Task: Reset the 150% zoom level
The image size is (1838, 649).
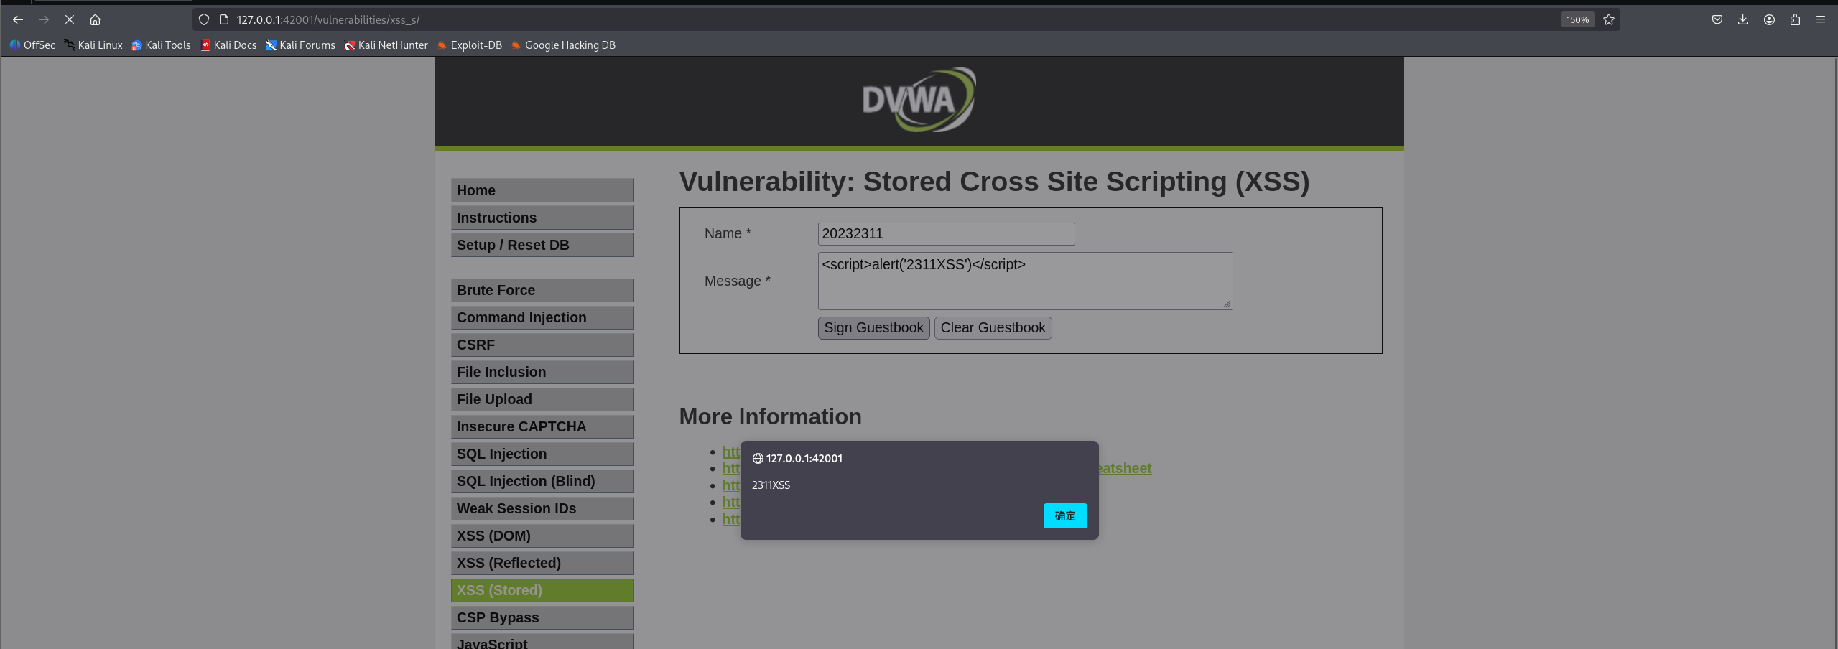Action: point(1577,19)
